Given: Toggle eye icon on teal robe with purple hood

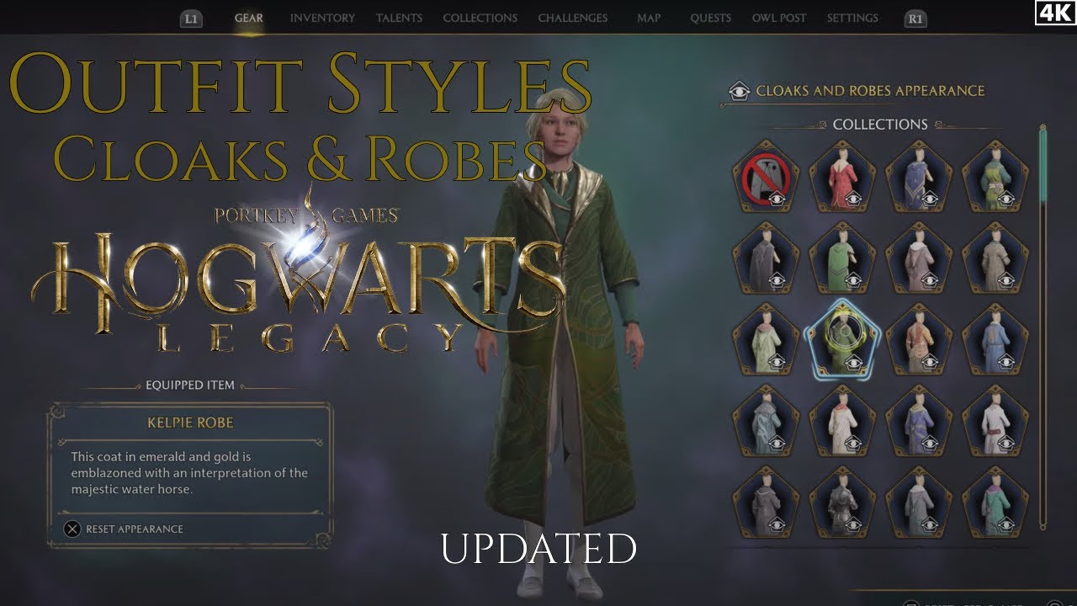Looking at the screenshot, I should (x=1007, y=525).
